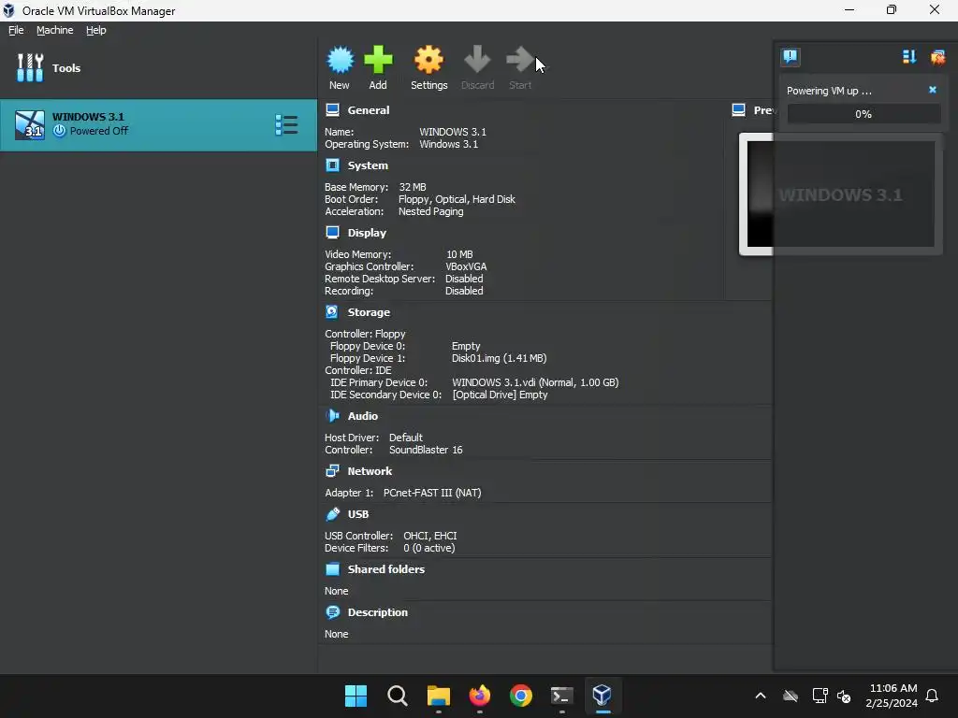Click the Network section adapter icon
Image resolution: width=958 pixels, height=718 pixels.
(x=332, y=471)
